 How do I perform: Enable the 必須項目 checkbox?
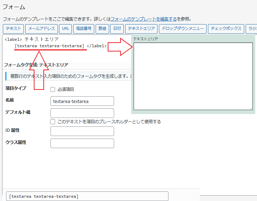(53, 89)
